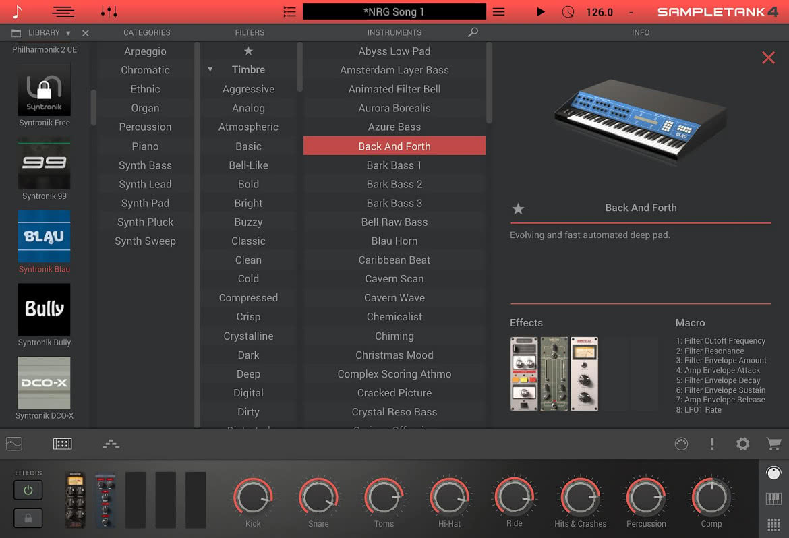Choose the Percussion category

(x=146, y=127)
